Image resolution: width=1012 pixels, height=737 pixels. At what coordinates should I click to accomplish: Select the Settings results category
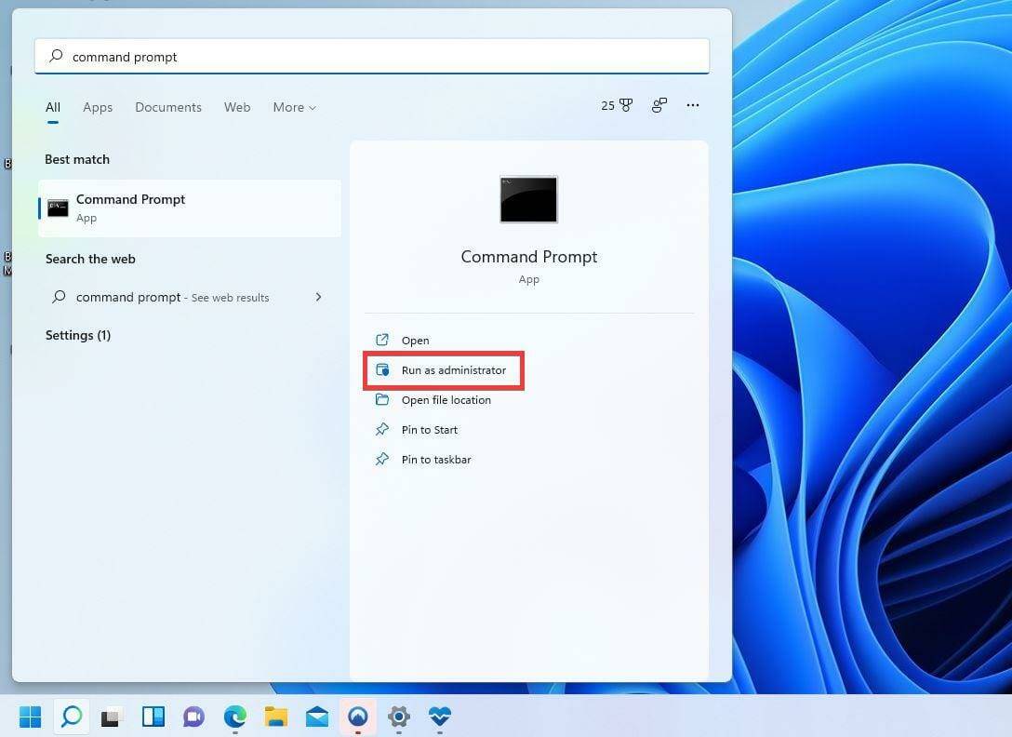(x=78, y=335)
